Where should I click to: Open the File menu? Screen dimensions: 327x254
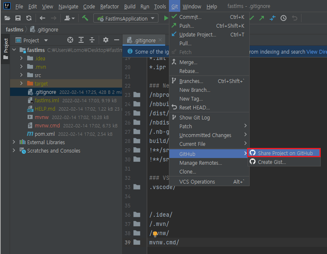pos(19,7)
